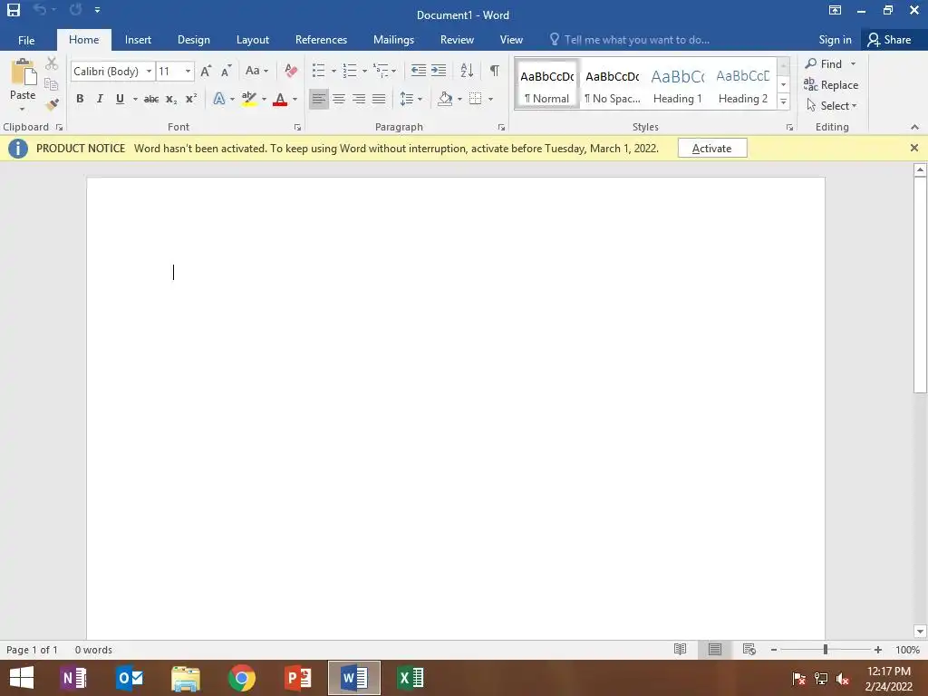Toggle Superscript formatting
The height and width of the screenshot is (696, 928).
pyautogui.click(x=190, y=99)
